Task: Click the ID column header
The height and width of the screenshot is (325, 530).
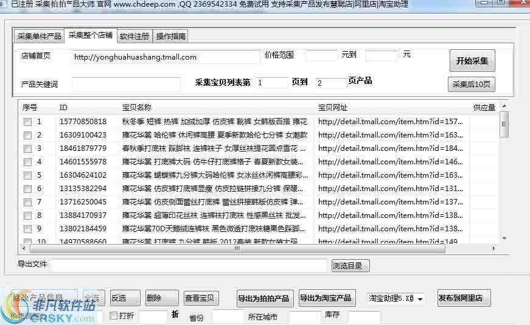Action: [x=63, y=108]
